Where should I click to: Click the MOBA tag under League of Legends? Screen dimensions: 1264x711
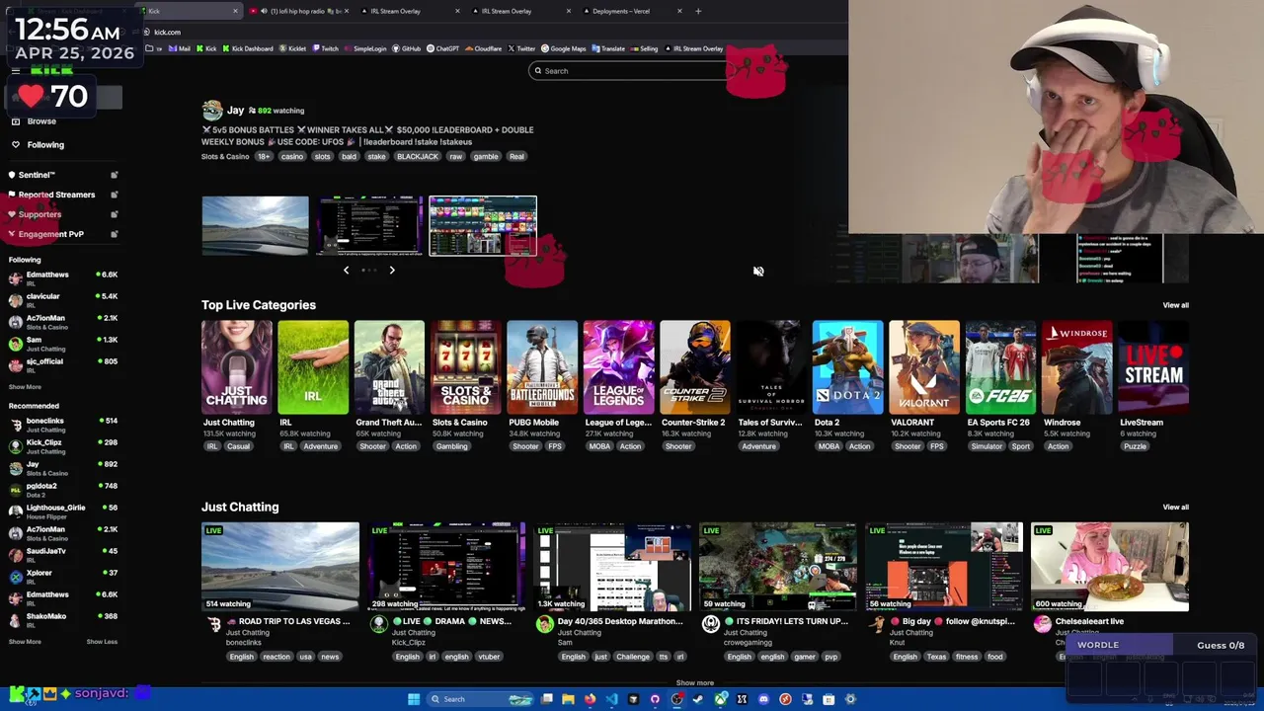[599, 446]
